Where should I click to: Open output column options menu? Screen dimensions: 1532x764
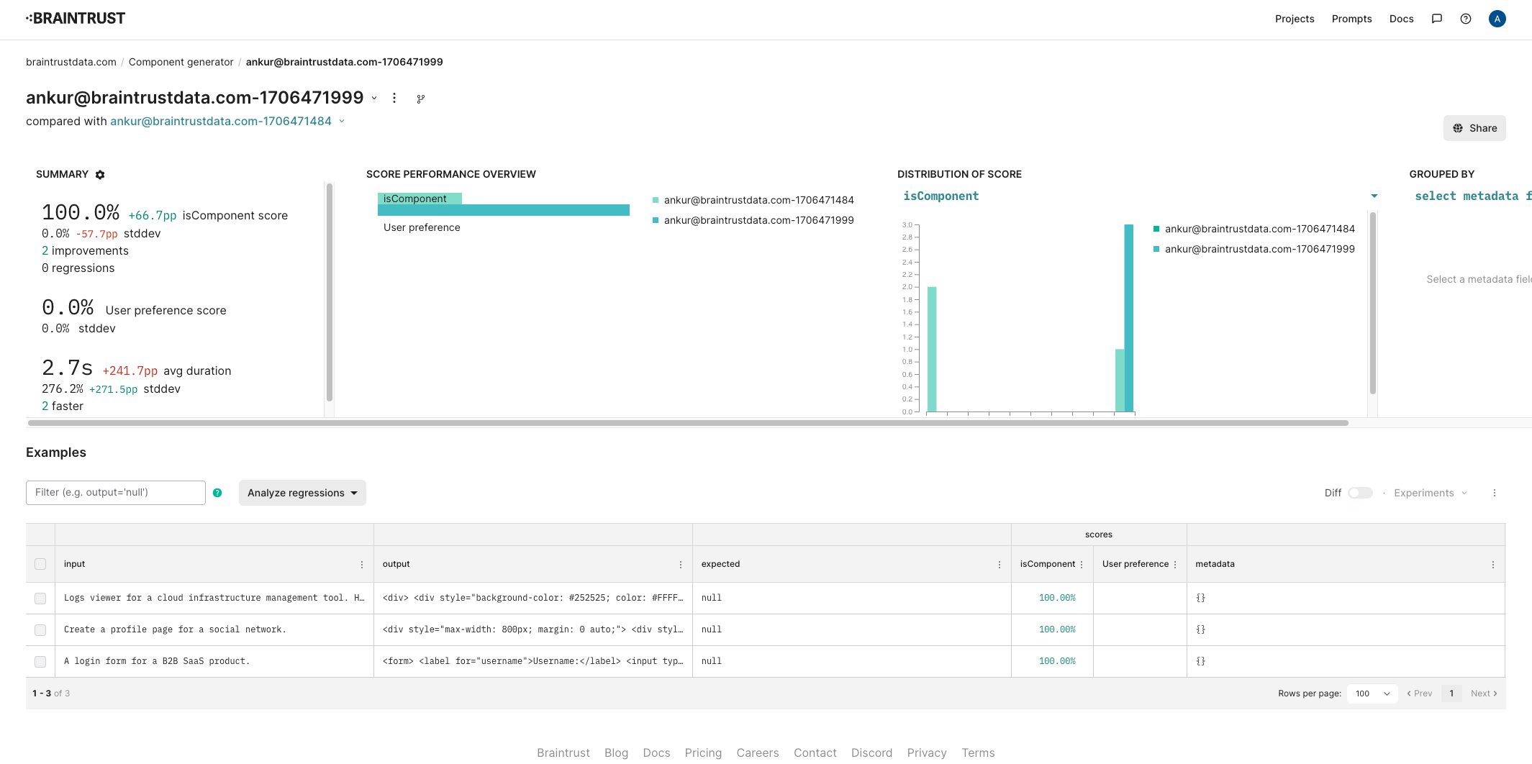681,565
